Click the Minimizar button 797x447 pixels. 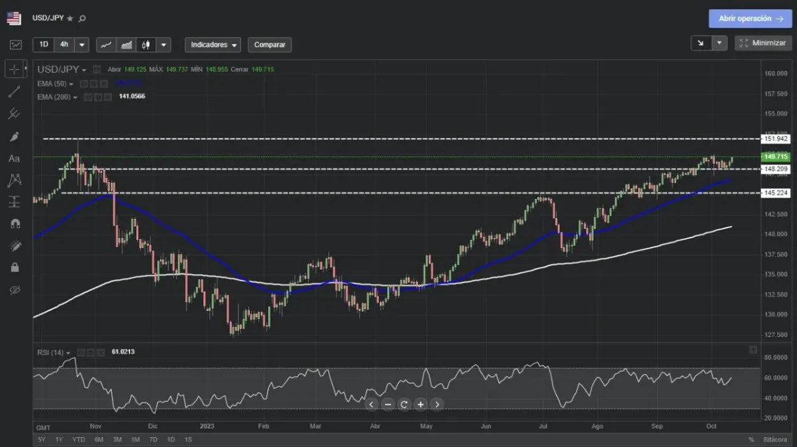[x=763, y=43]
